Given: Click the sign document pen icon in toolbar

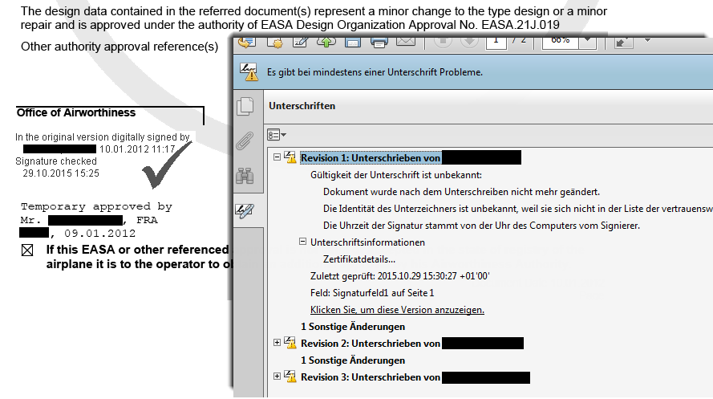Looking at the screenshot, I should click(x=301, y=42).
